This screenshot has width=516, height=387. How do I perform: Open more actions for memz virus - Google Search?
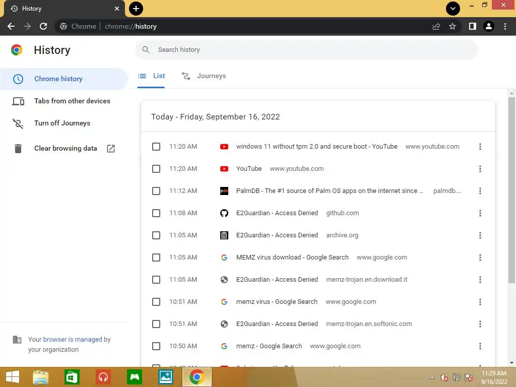coord(480,302)
